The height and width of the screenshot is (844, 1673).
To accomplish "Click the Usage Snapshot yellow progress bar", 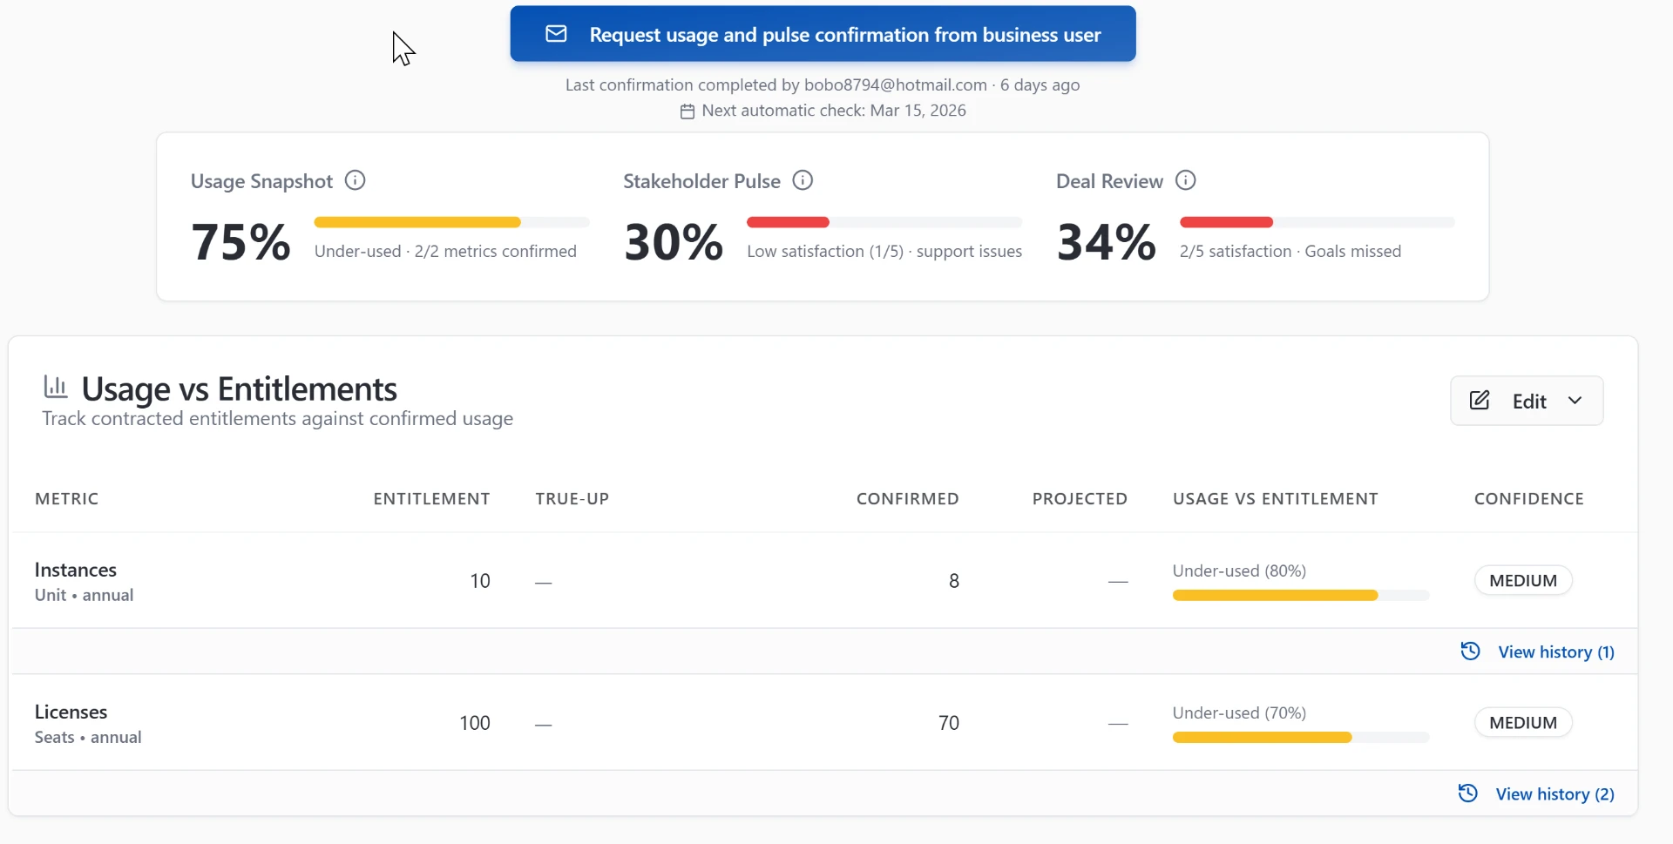I will tap(417, 223).
